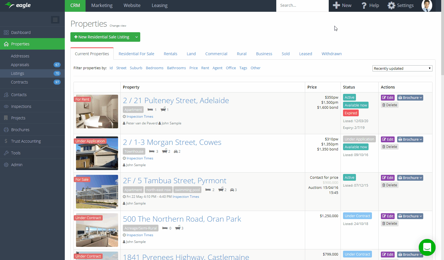Click inside the Search field
The width and height of the screenshot is (444, 260).
[x=302, y=6]
